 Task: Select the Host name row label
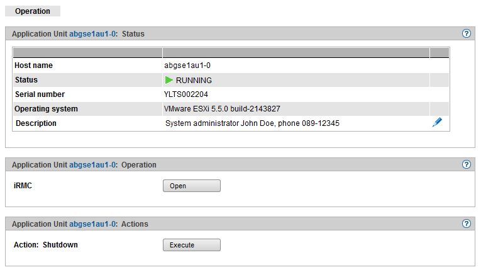pyautogui.click(x=34, y=65)
